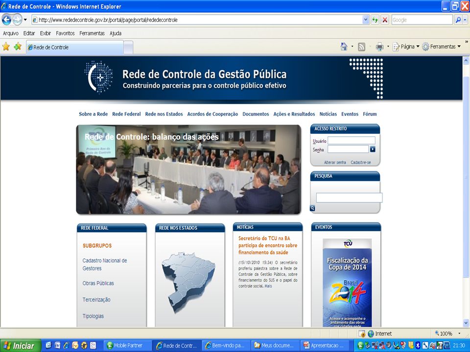This screenshot has width=470, height=352.
Task: Click the Pesquisa search text box
Action: point(349,198)
